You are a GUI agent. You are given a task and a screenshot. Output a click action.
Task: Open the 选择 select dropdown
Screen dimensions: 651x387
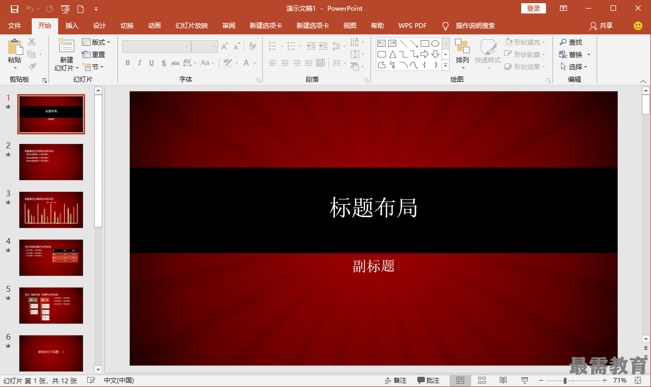coord(574,67)
